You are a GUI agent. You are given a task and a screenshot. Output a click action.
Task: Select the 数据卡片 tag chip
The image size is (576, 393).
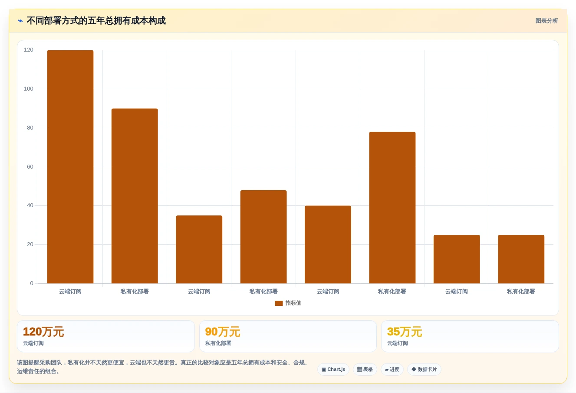click(424, 370)
